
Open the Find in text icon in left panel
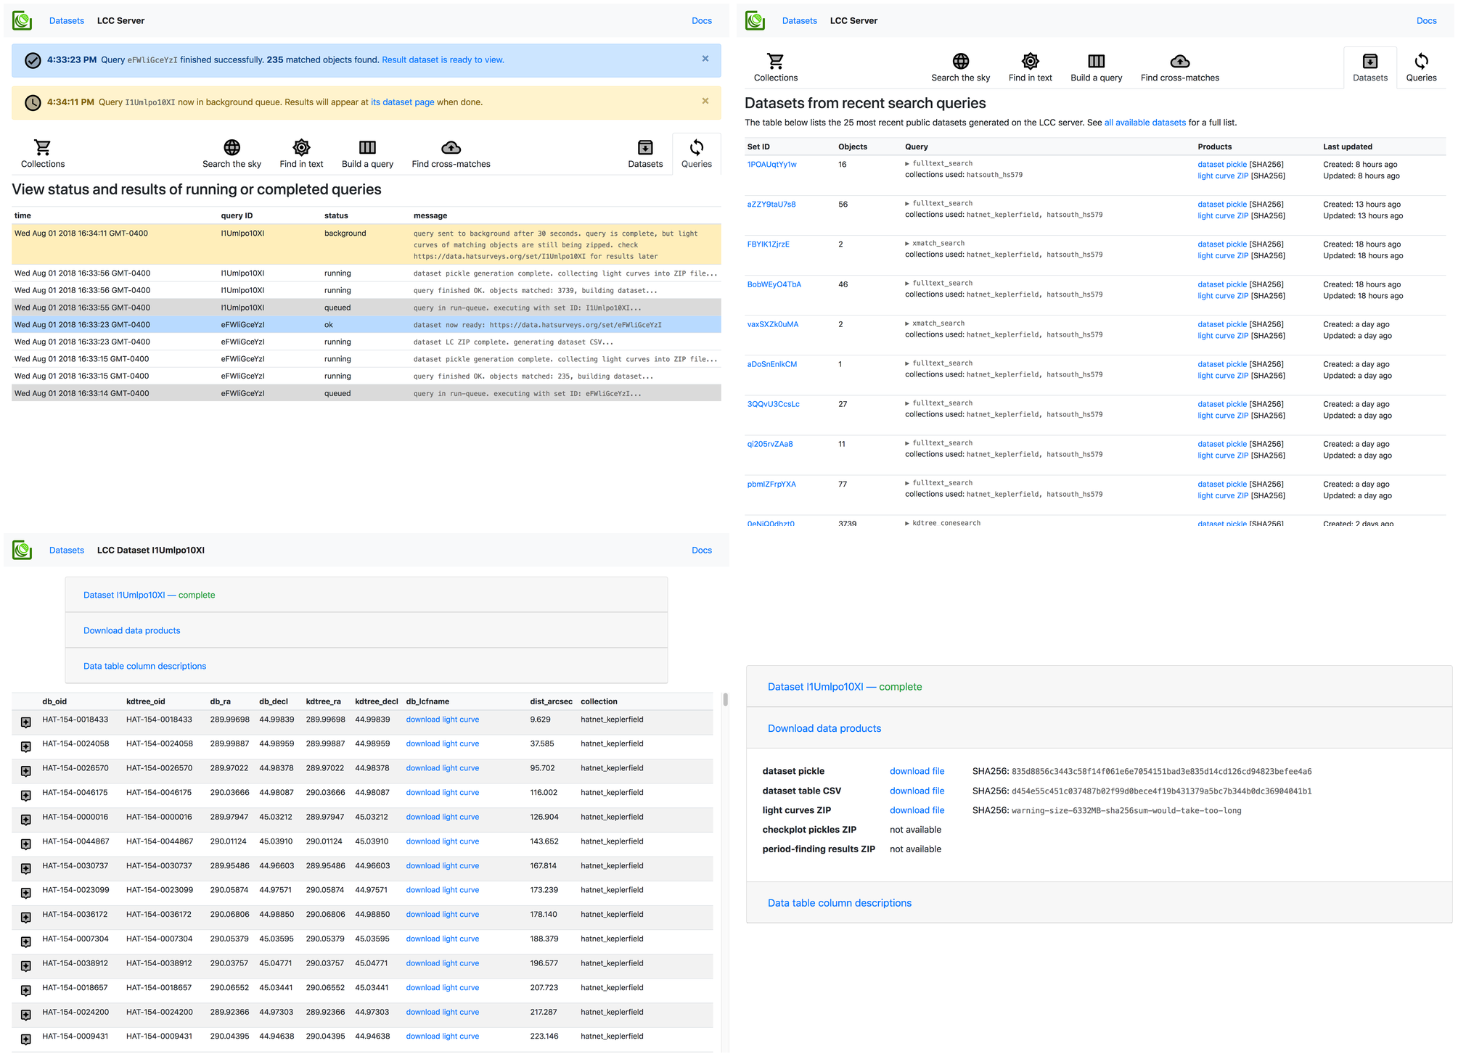(301, 148)
